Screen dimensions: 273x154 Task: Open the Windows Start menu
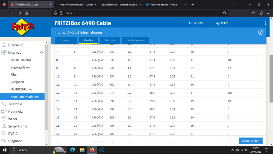tap(5, 150)
